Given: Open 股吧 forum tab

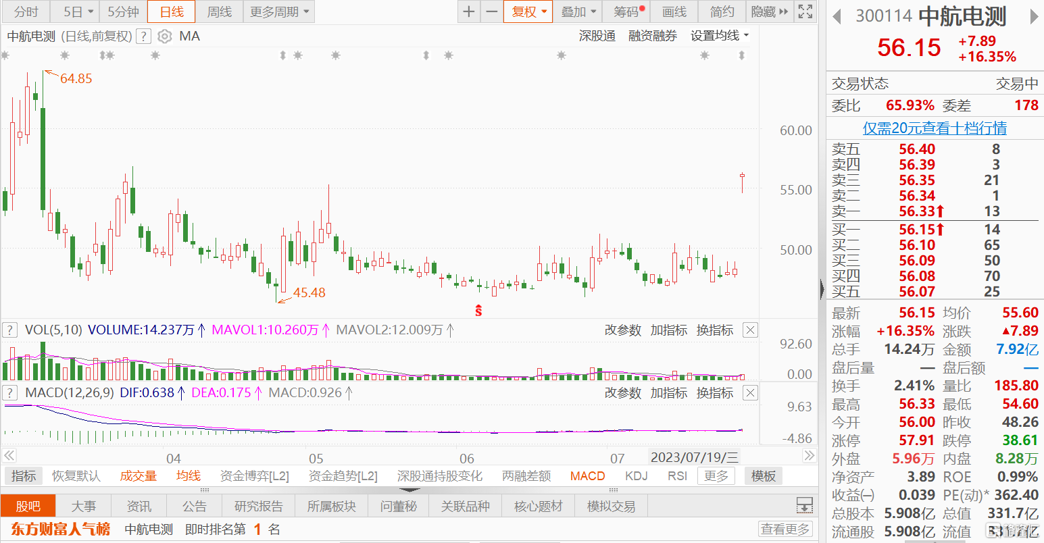Looking at the screenshot, I should pos(28,506).
